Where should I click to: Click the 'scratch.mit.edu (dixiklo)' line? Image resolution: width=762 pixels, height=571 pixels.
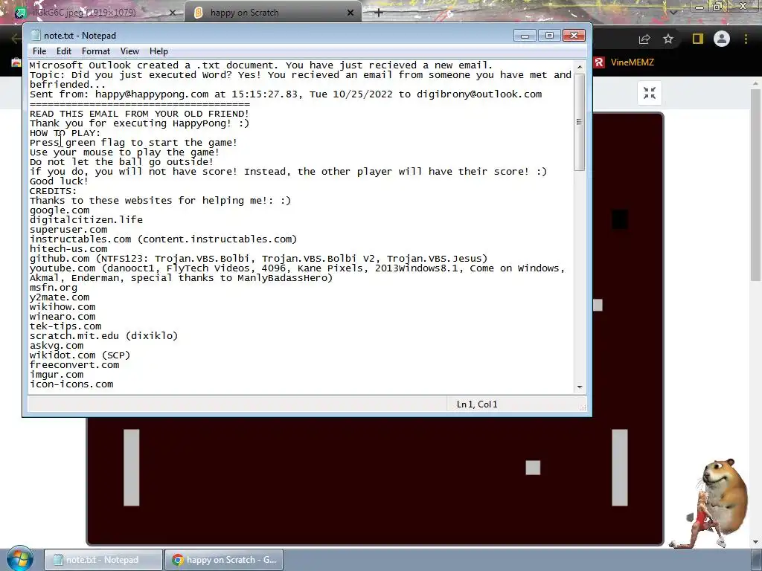103,336
